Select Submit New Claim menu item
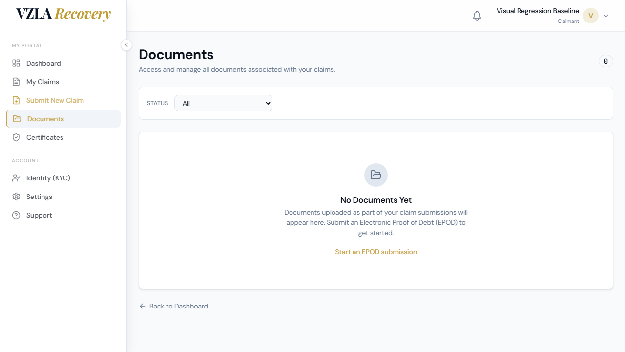The width and height of the screenshot is (625, 352). (x=63, y=100)
